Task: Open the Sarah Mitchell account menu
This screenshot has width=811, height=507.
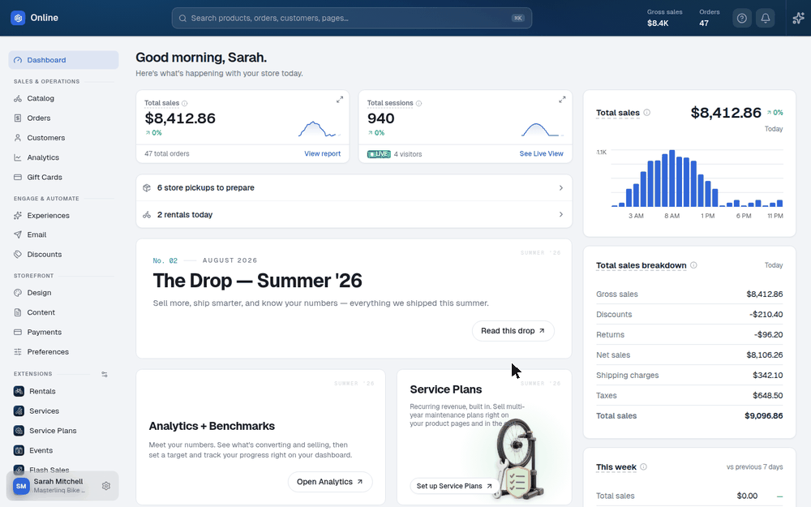Action: (62, 486)
